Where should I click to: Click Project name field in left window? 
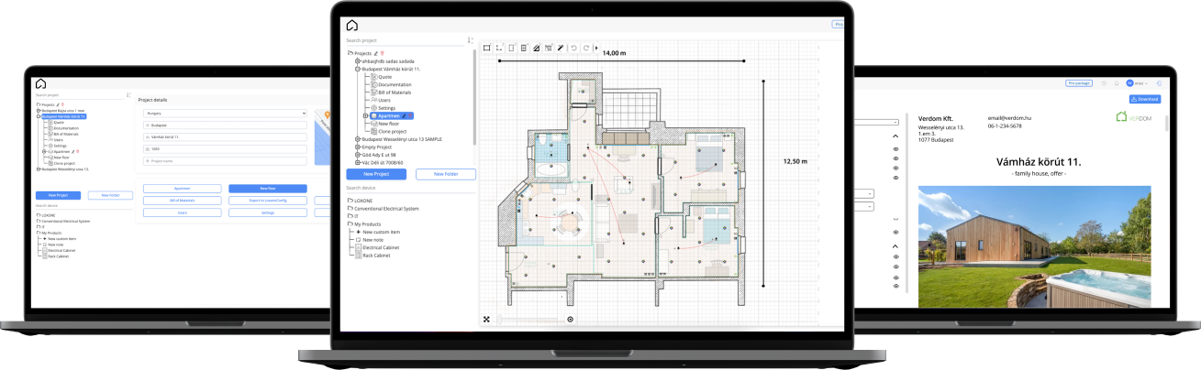[225, 159]
